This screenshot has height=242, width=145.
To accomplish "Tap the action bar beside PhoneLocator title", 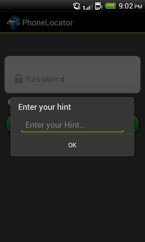I will click(108, 22).
